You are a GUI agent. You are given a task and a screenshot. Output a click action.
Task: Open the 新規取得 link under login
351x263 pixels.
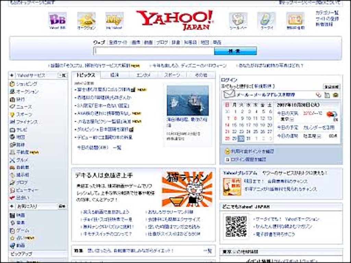pos(263,86)
